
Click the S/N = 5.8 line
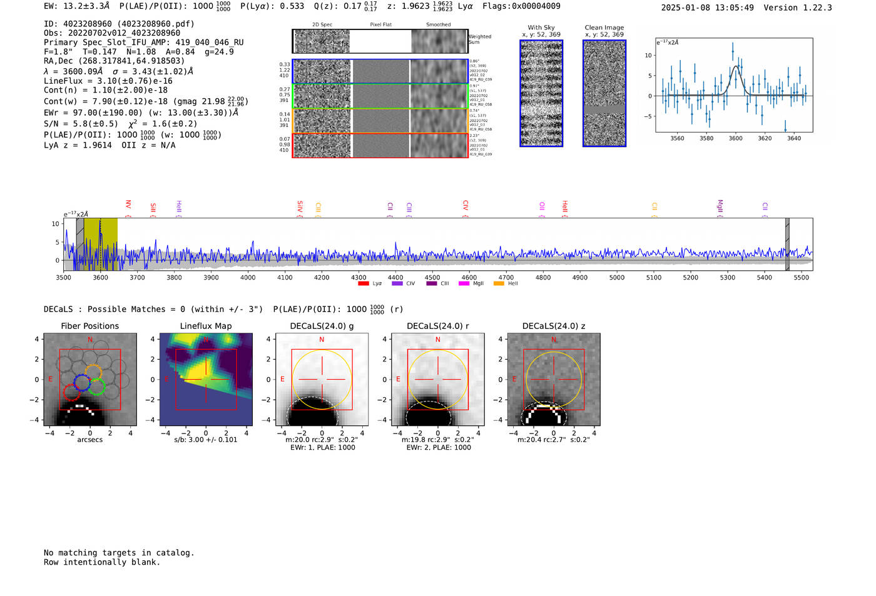pyautogui.click(x=121, y=124)
